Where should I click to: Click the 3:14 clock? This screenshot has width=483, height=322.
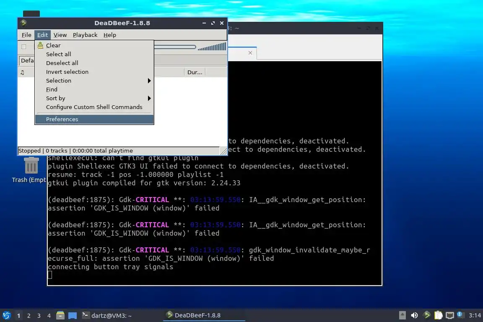(475, 315)
